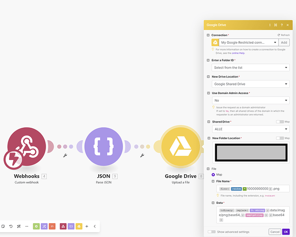Click the New Folder Location expander box
Image resolution: width=296 pixels, height=237 pixels.
[x=209, y=138]
